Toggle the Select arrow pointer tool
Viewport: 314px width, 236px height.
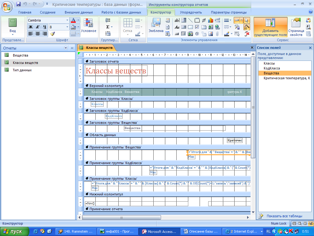coord(247,20)
